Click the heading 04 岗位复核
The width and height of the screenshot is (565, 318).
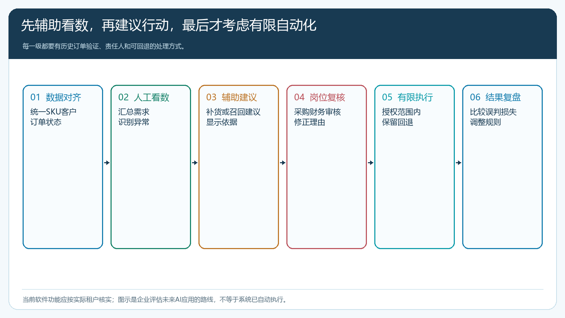[x=320, y=97]
